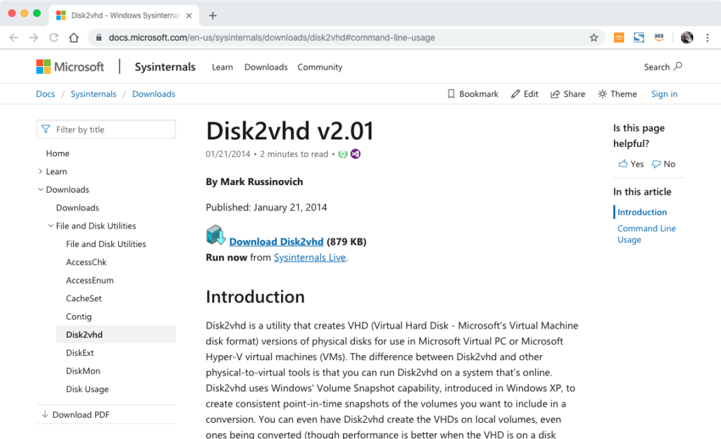Screen dimensions: 721x439
Task: Vote No for page helpful
Action: point(663,164)
